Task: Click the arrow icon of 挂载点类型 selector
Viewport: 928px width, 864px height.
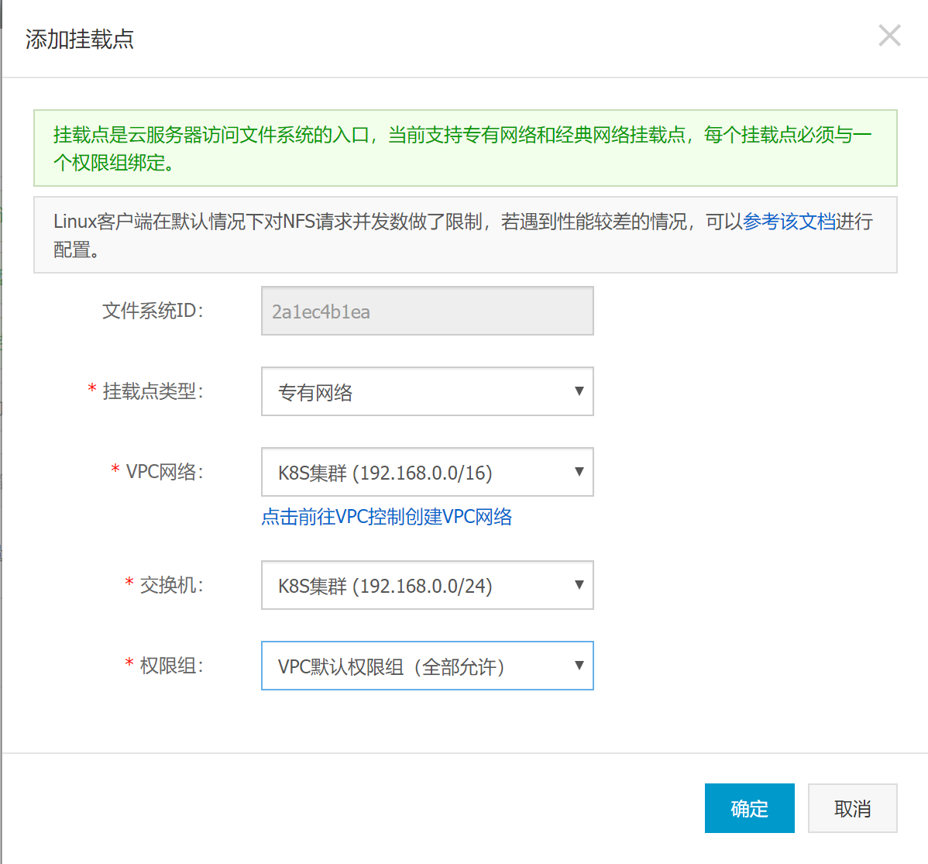Action: tap(579, 391)
